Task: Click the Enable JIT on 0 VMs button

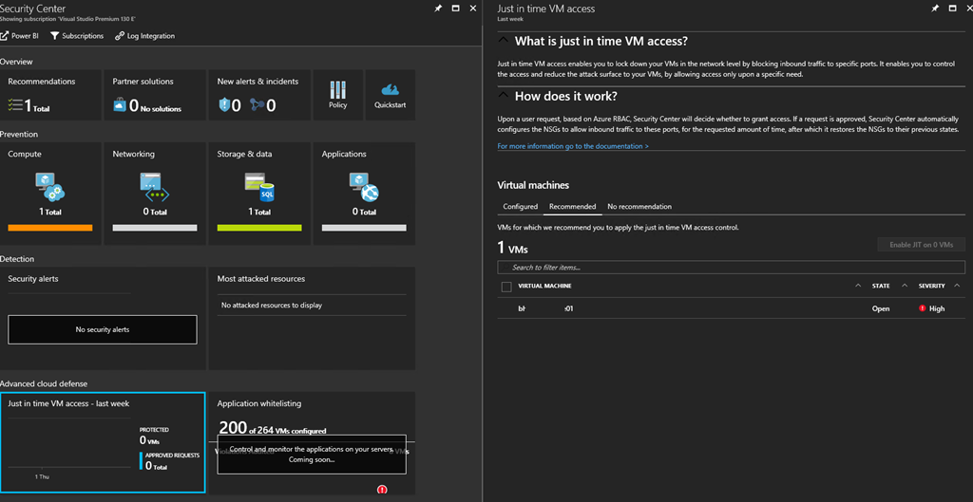Action: pyautogui.click(x=921, y=245)
